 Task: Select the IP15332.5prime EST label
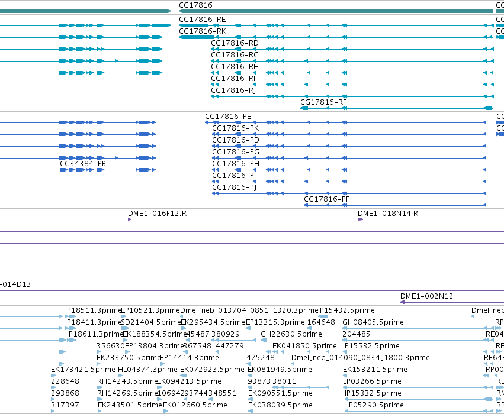[x=373, y=394]
